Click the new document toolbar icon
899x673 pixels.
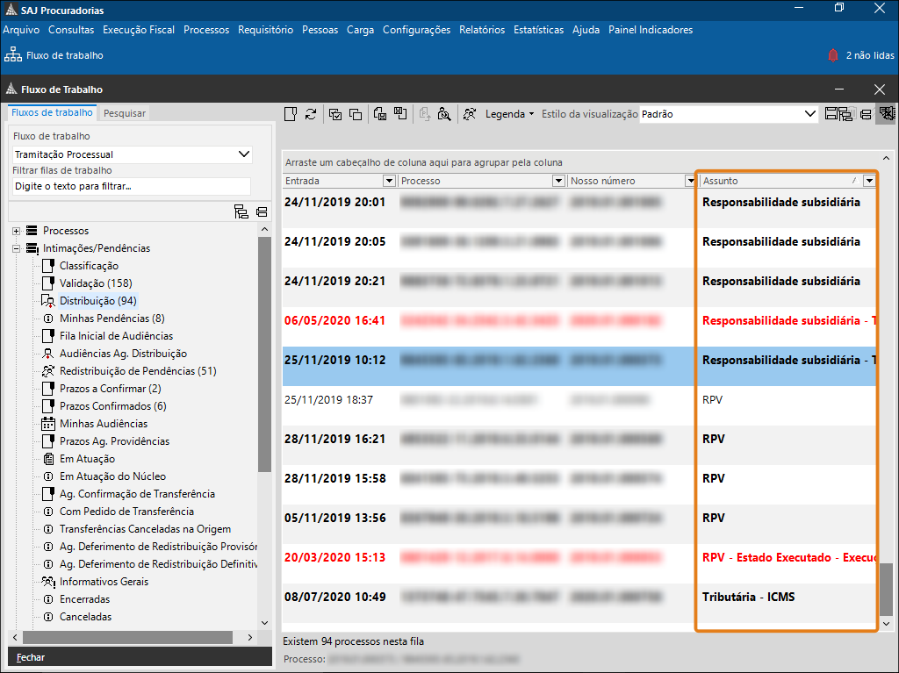291,114
